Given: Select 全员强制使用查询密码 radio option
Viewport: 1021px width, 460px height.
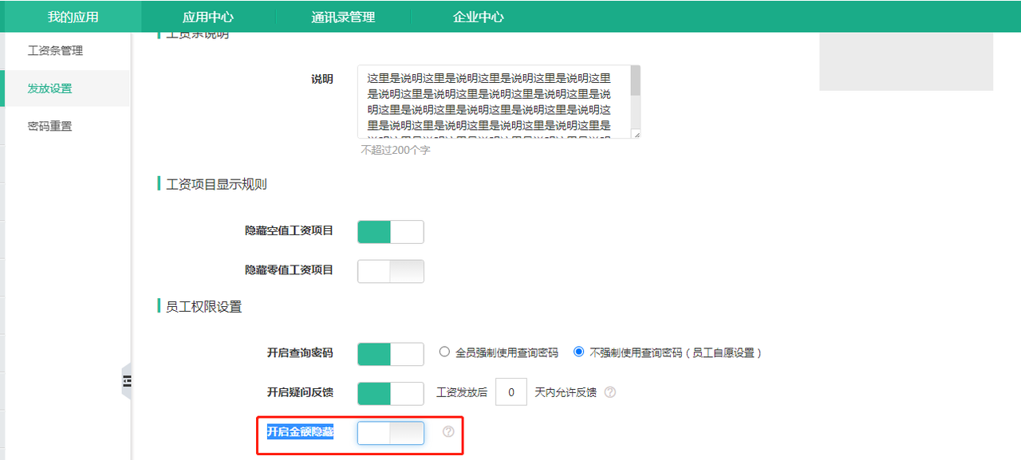Looking at the screenshot, I should tap(445, 352).
